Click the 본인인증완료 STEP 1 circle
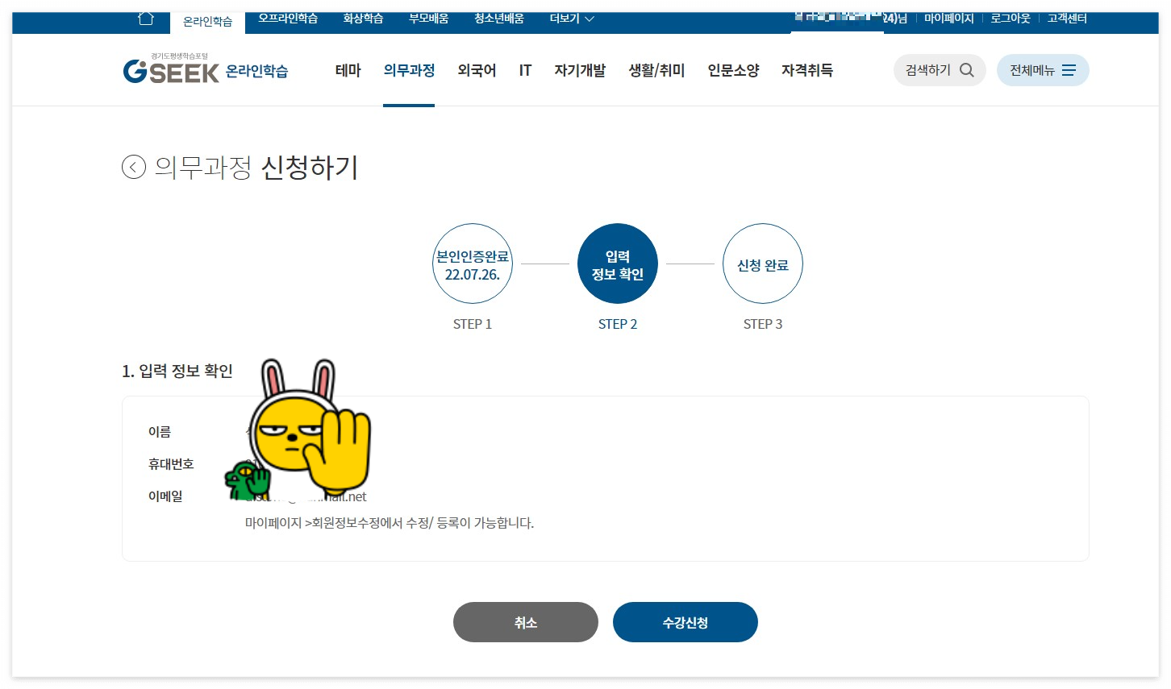The height and width of the screenshot is (689, 1171). coord(473,264)
